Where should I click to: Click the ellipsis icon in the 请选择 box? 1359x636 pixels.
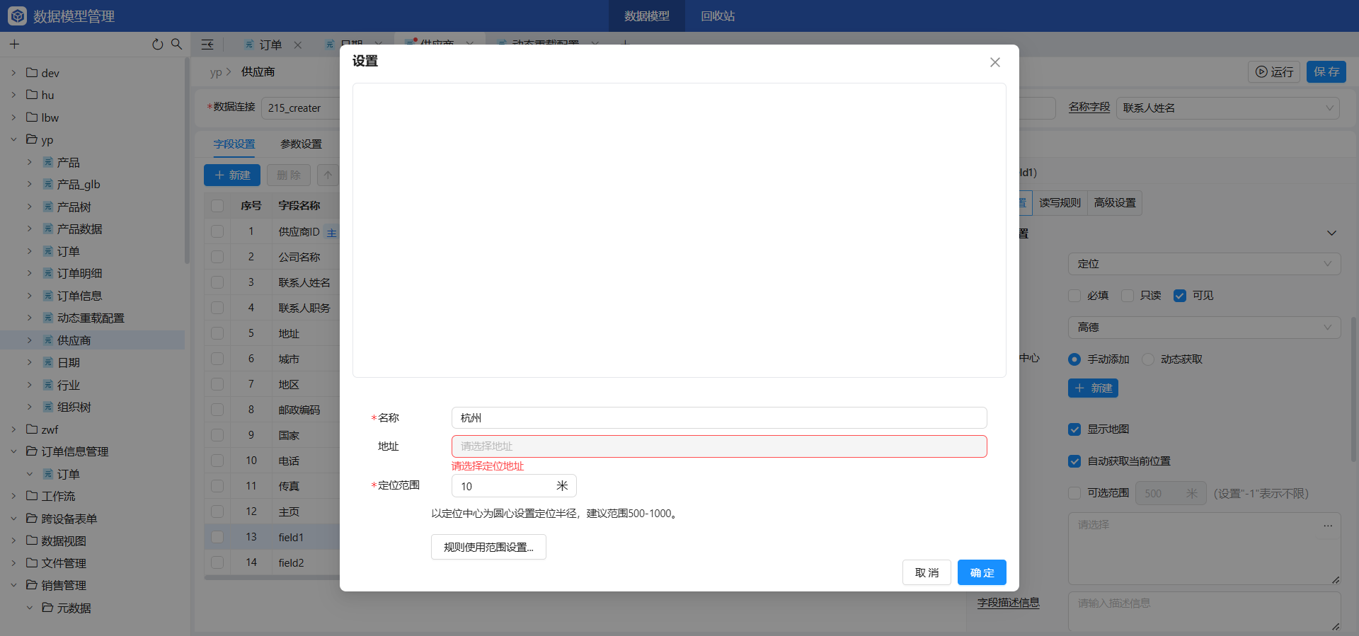pyautogui.click(x=1328, y=526)
